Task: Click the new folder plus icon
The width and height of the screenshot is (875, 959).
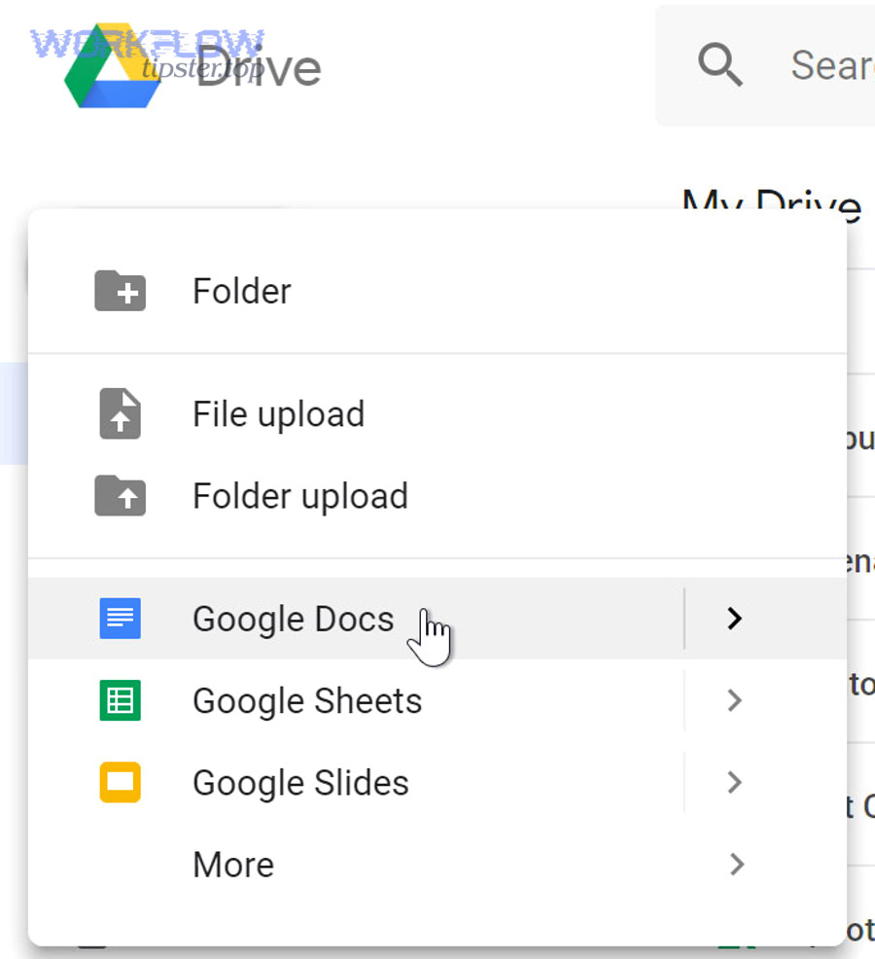Action: click(120, 291)
